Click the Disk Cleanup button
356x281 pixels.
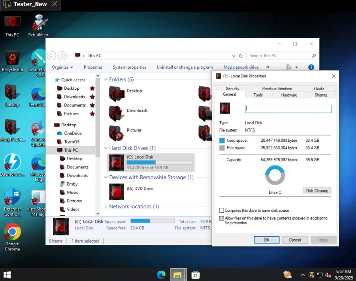click(x=317, y=191)
